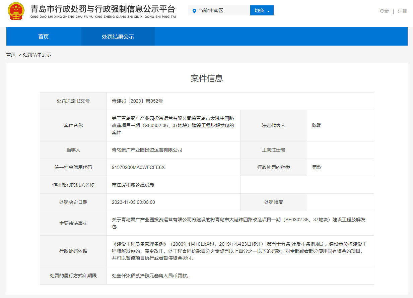Click the 工商注册号 label cell

[274, 150]
